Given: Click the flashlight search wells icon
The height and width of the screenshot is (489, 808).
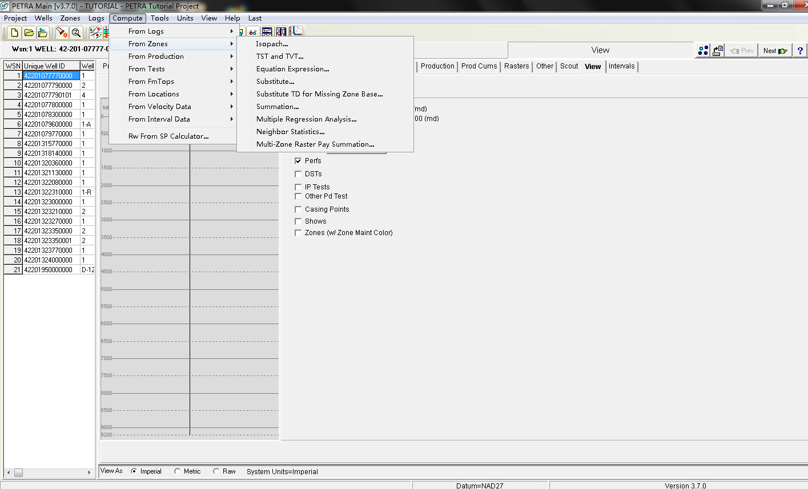Looking at the screenshot, I should (x=62, y=33).
